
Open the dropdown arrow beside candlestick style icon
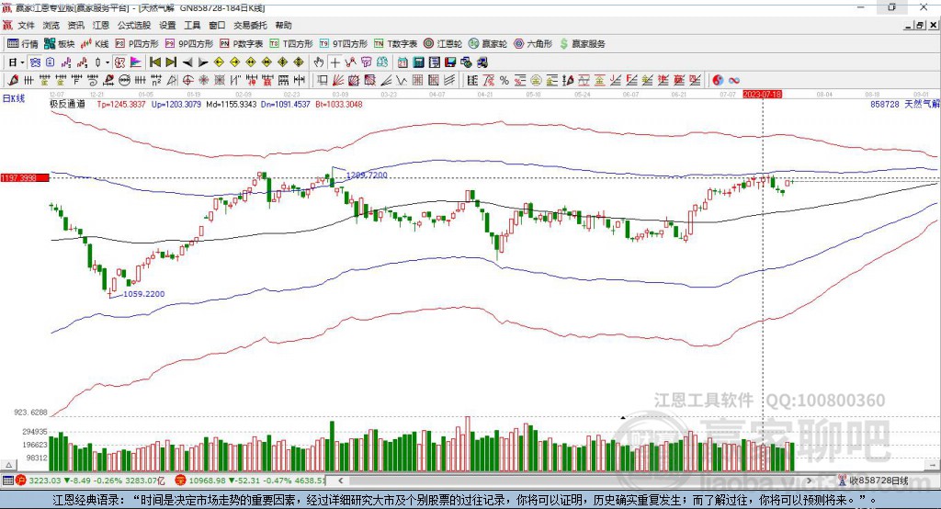pyautogui.click(x=108, y=62)
